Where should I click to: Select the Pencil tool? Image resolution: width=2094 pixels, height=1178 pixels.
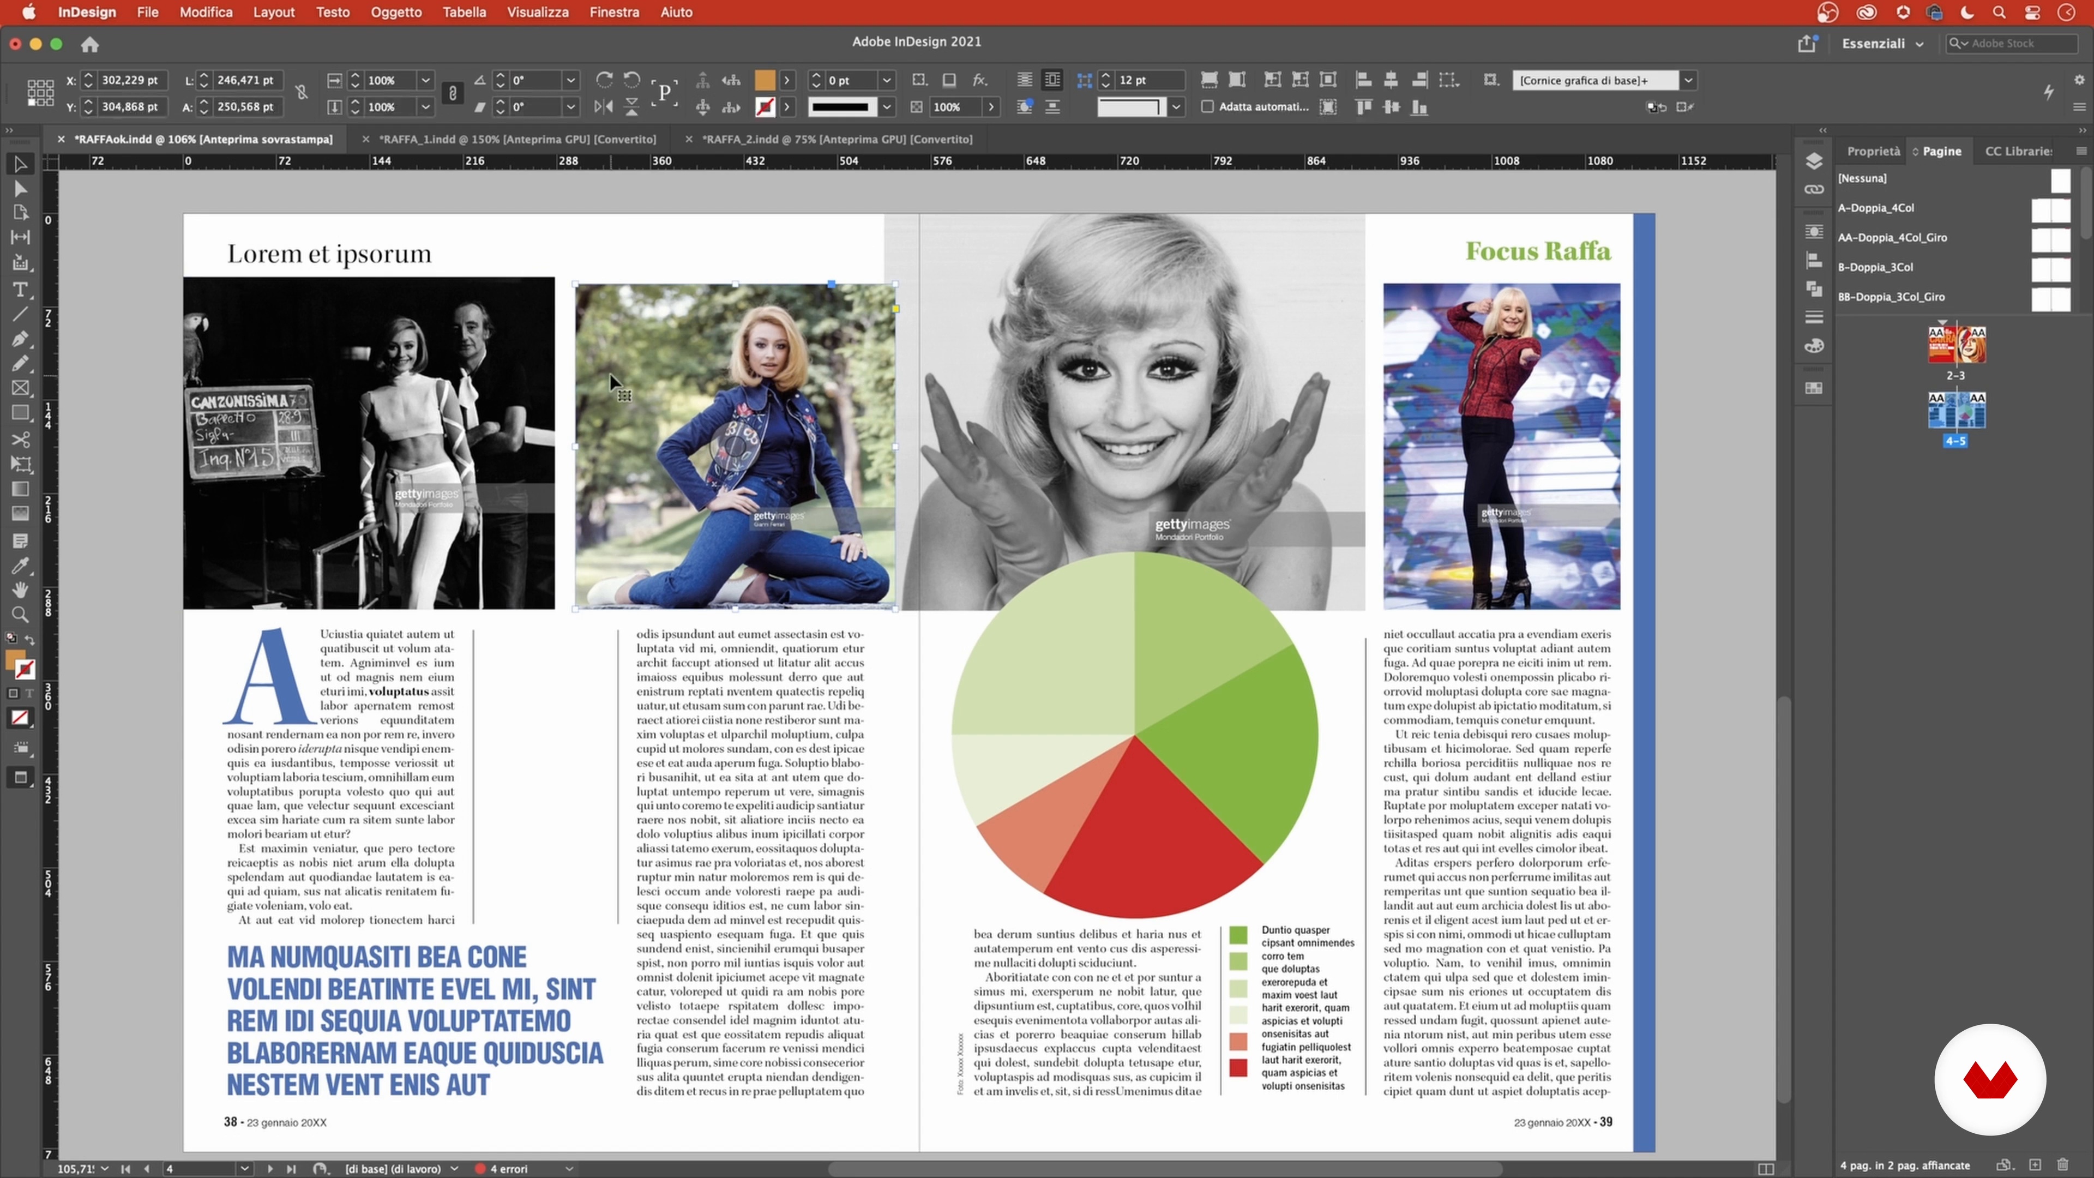pyautogui.click(x=20, y=363)
